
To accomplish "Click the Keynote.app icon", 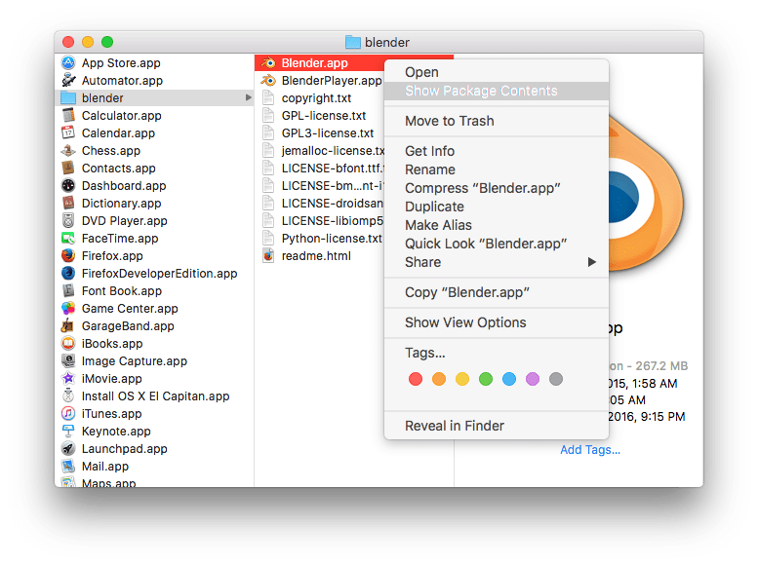I will 68,432.
